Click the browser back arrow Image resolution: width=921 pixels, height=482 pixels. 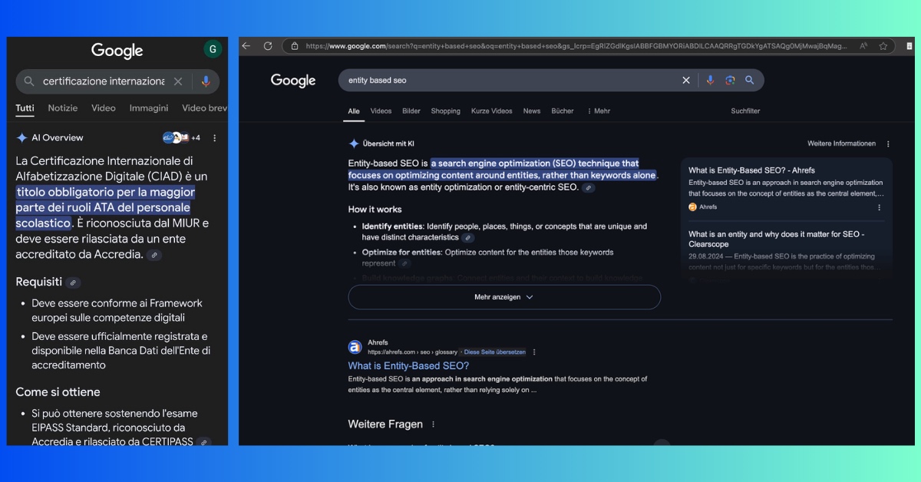(x=246, y=46)
